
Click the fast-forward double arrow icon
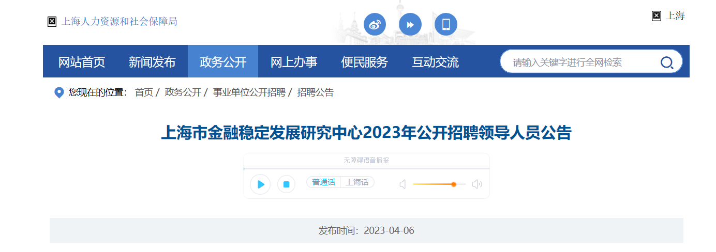(x=410, y=24)
